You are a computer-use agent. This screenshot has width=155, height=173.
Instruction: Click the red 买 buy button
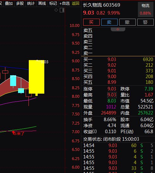coord(91,22)
